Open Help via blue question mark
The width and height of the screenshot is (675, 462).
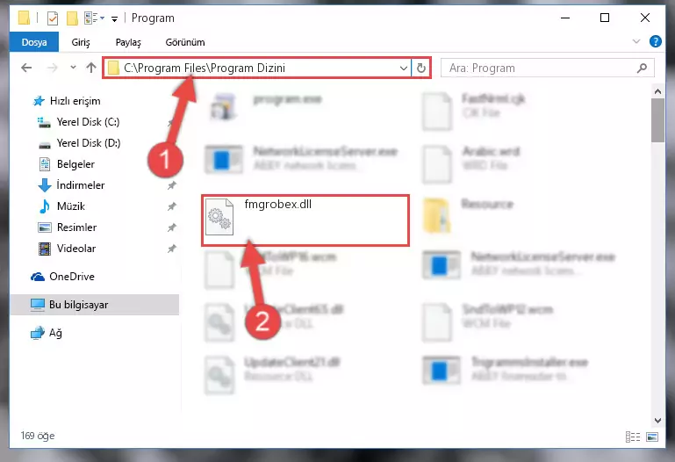tap(655, 42)
